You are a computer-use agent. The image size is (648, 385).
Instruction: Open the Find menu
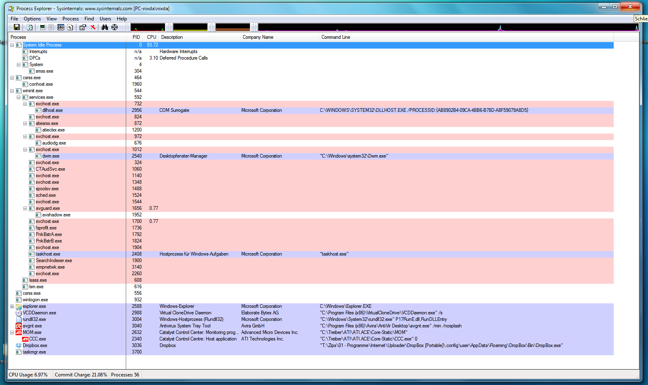(x=89, y=19)
